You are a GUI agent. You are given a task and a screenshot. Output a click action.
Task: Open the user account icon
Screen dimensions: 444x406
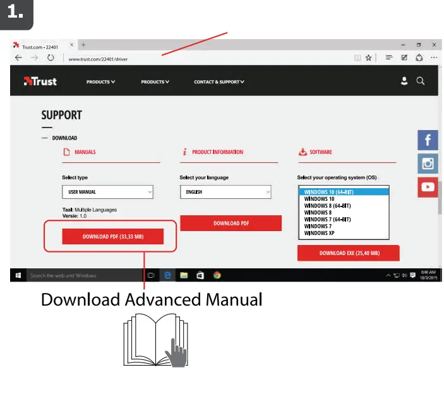404,81
